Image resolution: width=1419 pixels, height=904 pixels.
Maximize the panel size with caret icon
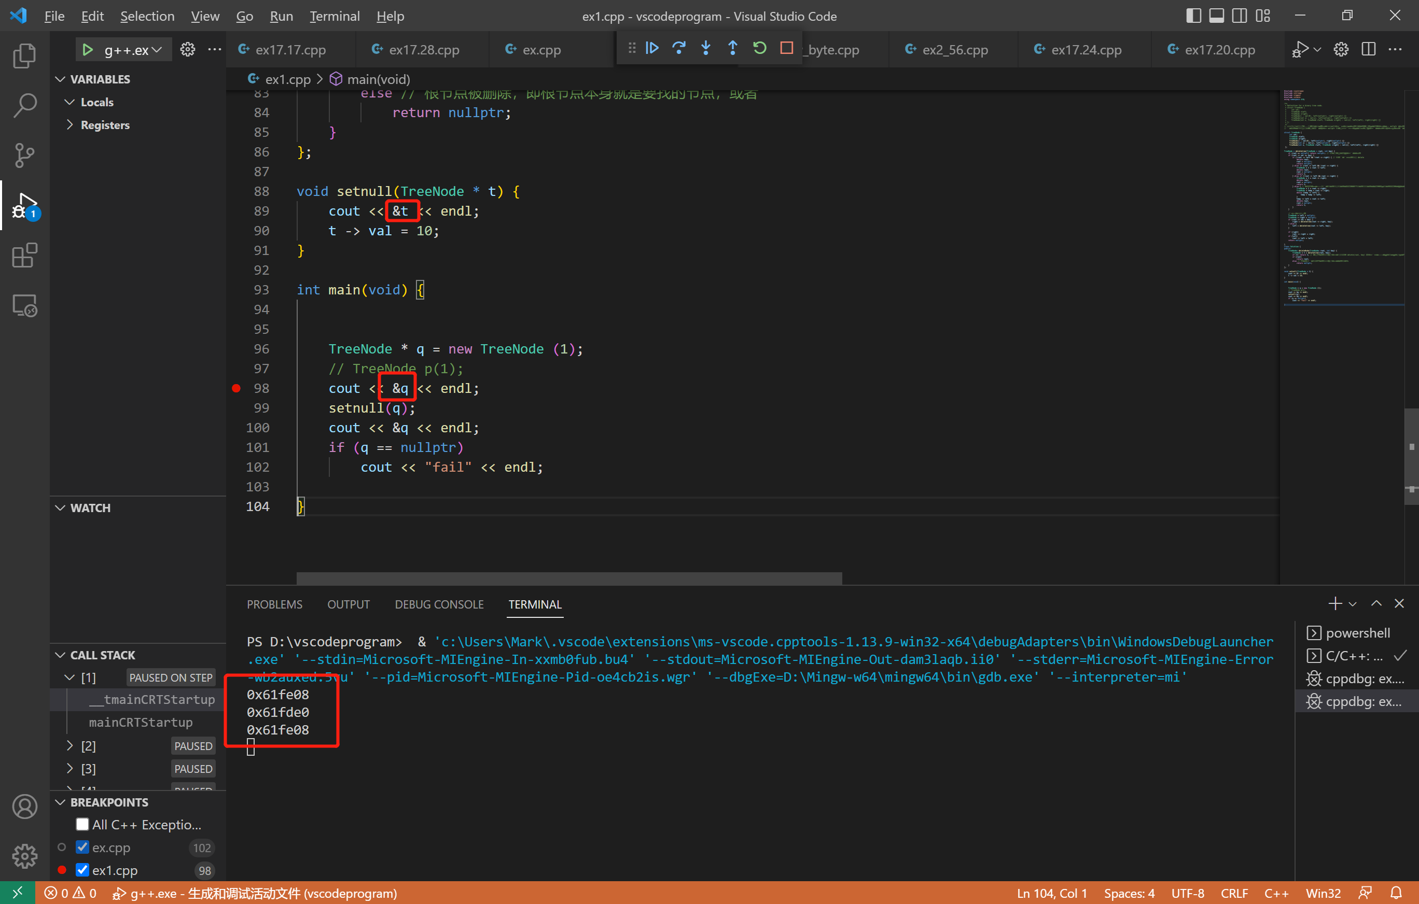click(1376, 604)
